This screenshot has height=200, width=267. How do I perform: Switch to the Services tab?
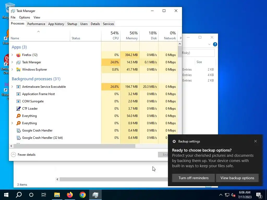[108, 24]
